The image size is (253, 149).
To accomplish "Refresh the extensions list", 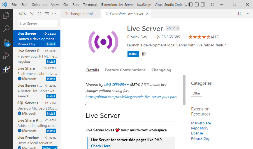I will [x=40, y=14].
